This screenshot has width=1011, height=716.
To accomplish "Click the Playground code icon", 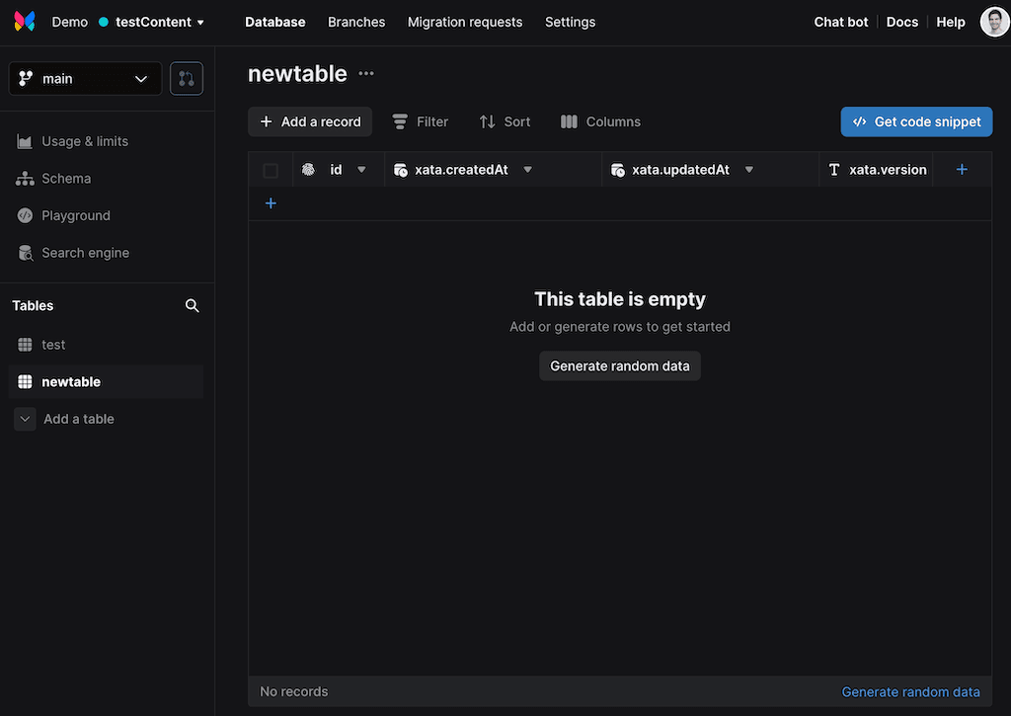I will pyautogui.click(x=25, y=215).
